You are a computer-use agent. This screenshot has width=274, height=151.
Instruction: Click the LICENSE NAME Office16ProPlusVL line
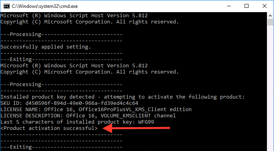click(96, 109)
